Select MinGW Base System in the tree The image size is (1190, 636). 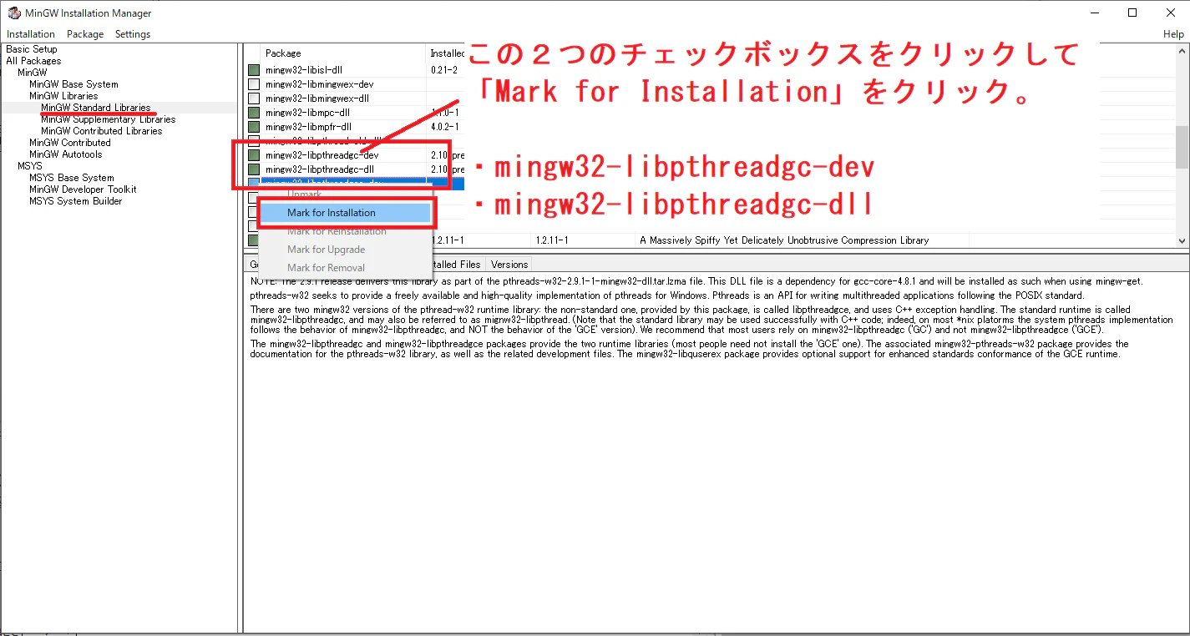73,84
